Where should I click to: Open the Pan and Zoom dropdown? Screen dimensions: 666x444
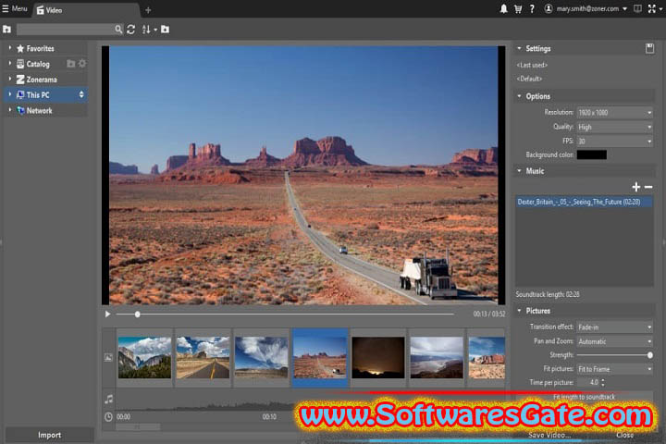[614, 341]
